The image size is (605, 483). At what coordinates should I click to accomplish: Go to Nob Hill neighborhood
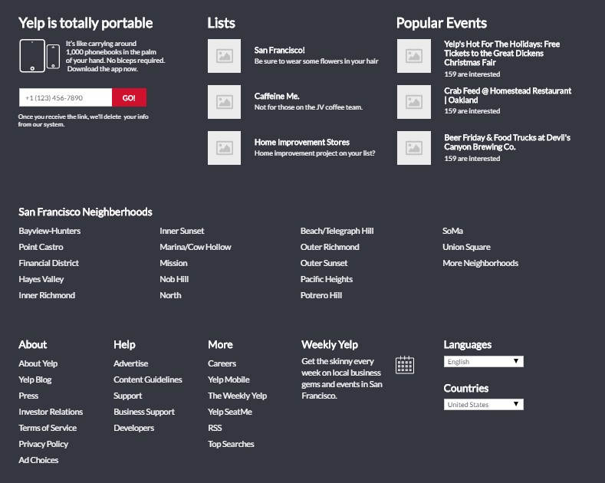click(174, 279)
